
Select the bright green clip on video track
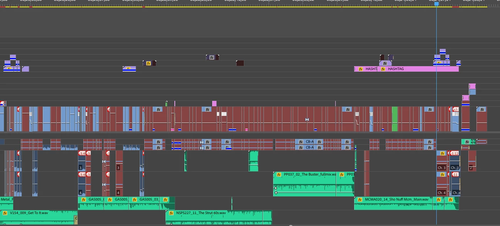click(x=395, y=119)
